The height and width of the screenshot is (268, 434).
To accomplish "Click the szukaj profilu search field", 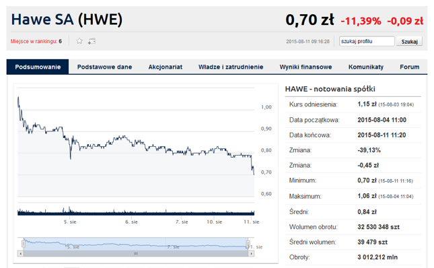I will coord(367,41).
